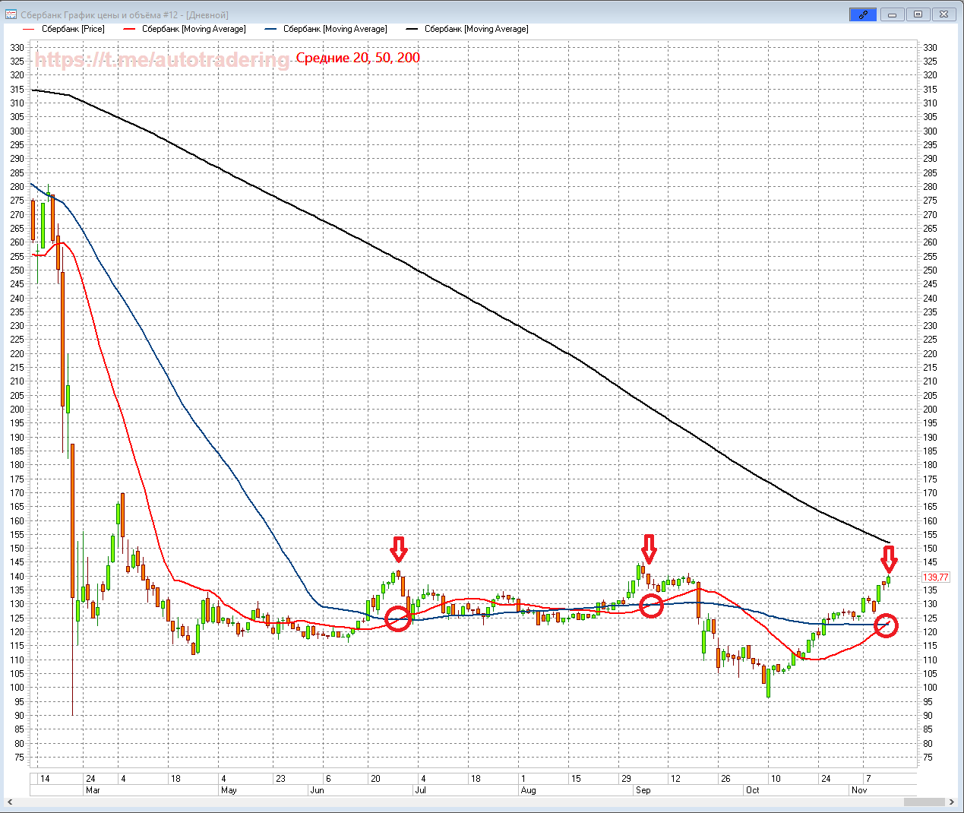This screenshot has width=964, height=813.
Task: Click the 139,77 current price label
Action: [x=935, y=577]
